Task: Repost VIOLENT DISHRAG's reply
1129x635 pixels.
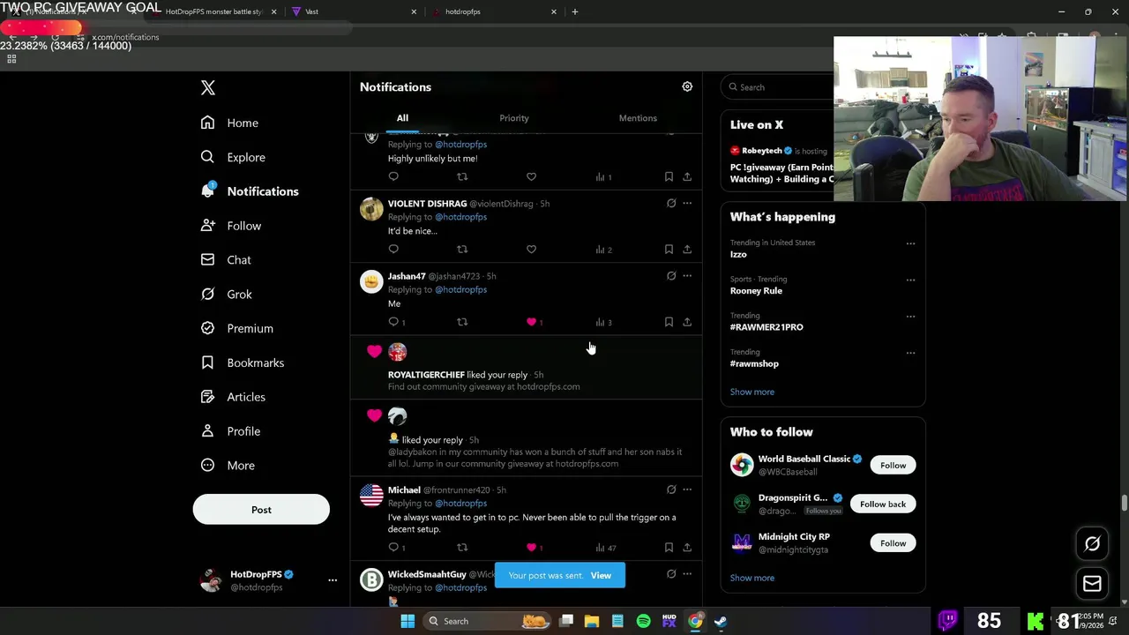Action: pos(462,249)
